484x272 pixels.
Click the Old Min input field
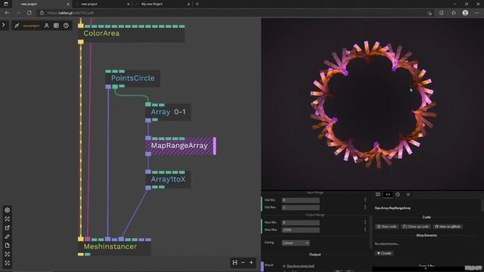300,200
